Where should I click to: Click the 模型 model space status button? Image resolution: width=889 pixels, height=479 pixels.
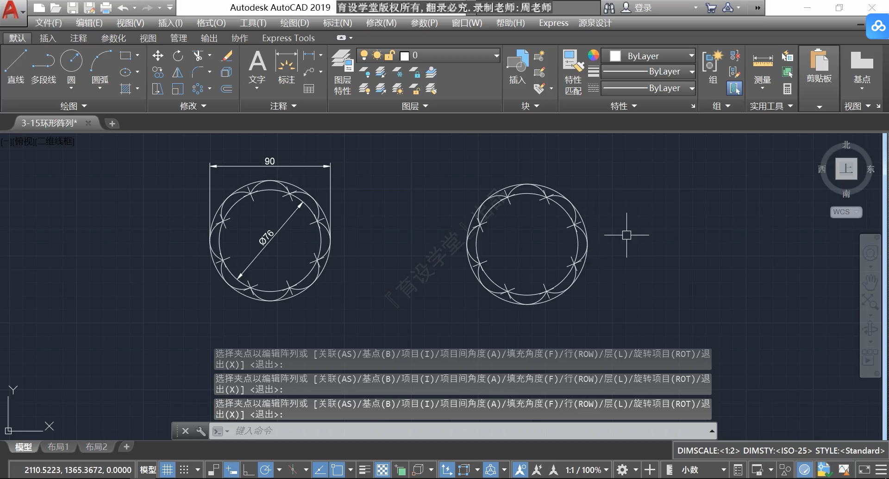[x=148, y=470]
